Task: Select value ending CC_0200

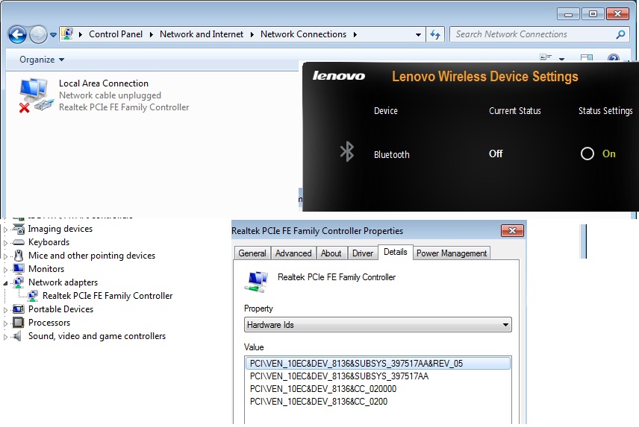Action: point(318,402)
